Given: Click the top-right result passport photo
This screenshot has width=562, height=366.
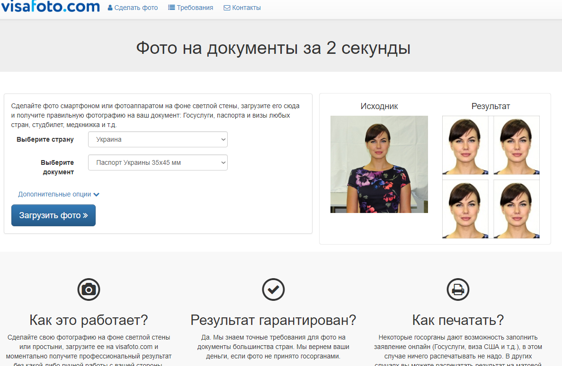Looking at the screenshot, I should tap(516, 145).
